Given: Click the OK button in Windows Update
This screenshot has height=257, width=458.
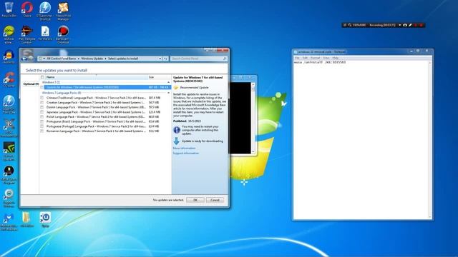Looking at the screenshot, I should pos(195,200).
